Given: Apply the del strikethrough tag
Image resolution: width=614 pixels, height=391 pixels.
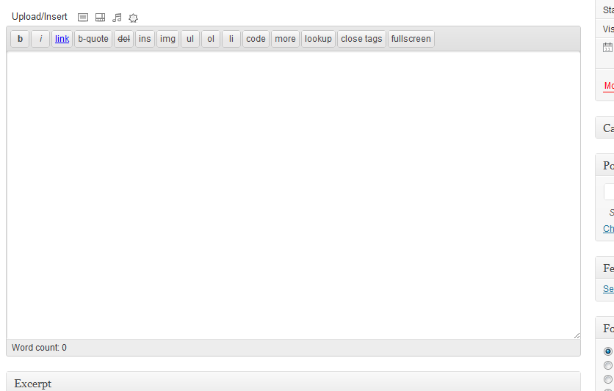Looking at the screenshot, I should click(123, 39).
